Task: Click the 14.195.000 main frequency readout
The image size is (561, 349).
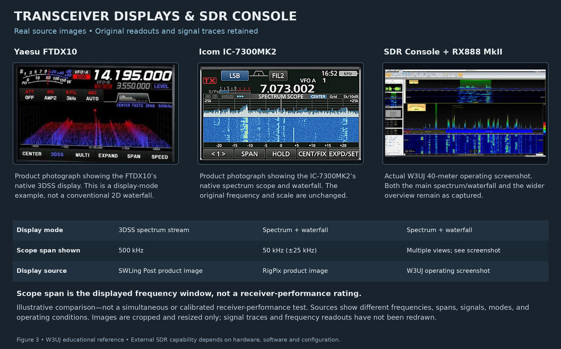Action: 133,75
